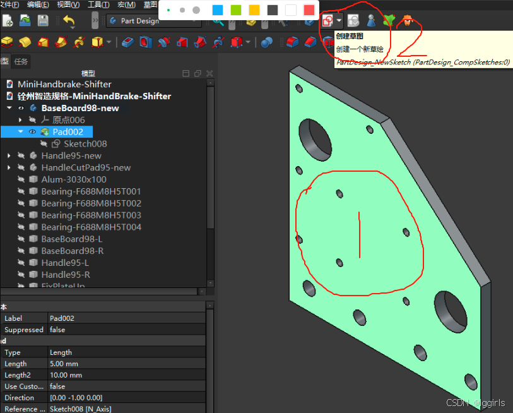Select the Revolution tool icon

(25, 42)
